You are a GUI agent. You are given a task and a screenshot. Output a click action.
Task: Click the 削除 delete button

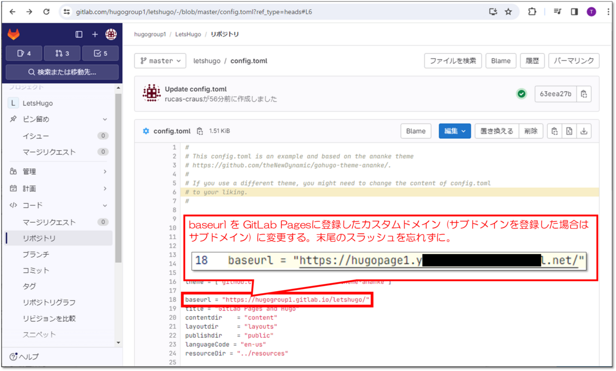pos(531,131)
